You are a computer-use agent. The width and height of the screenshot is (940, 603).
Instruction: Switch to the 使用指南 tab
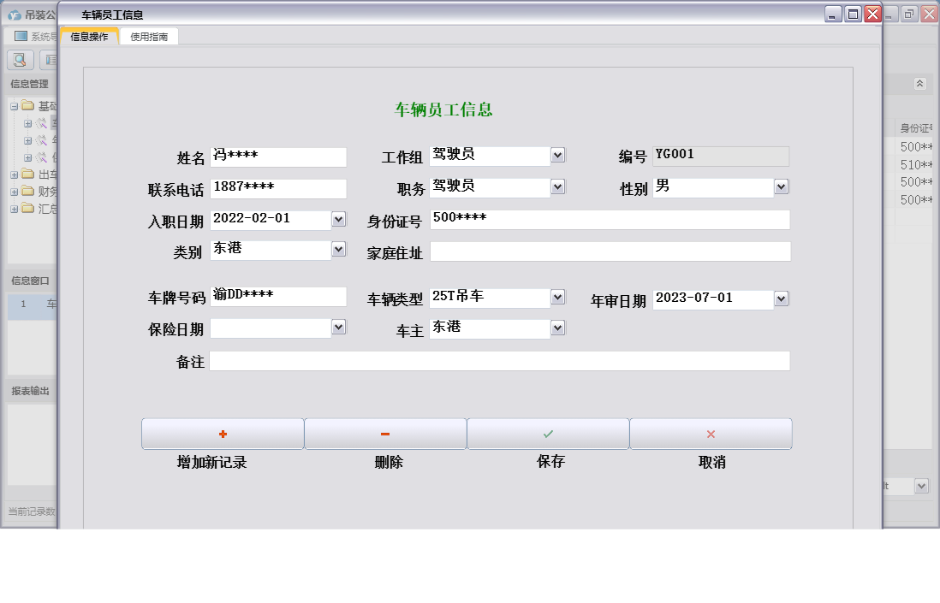(x=149, y=36)
